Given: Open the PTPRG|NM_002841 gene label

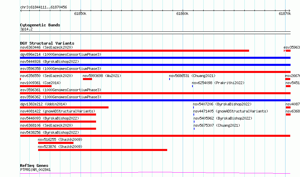Looking at the screenshot, I should [35, 170].
